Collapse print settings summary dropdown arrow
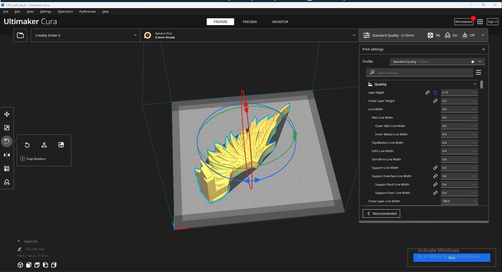Screen dimensions: 502x272 [x=483, y=35]
